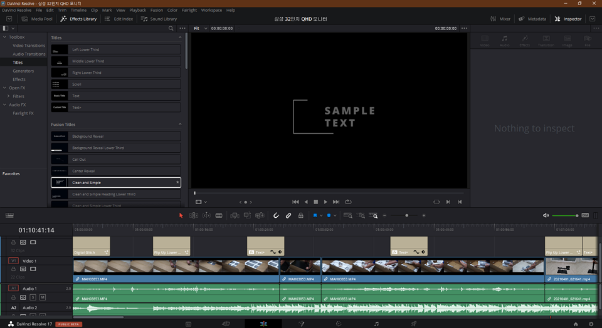
Task: Toggle the Position Lock padlock icon
Action: 300,215
